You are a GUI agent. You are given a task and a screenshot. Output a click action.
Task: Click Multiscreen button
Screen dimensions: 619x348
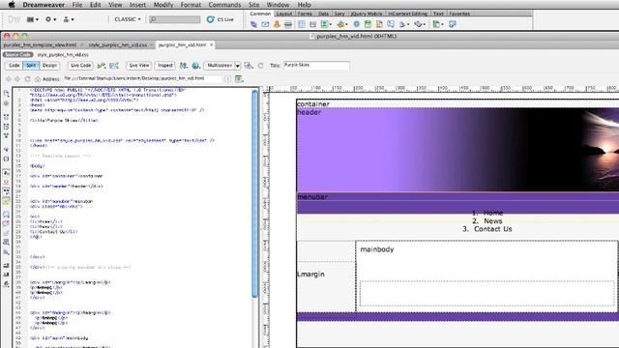(x=220, y=66)
